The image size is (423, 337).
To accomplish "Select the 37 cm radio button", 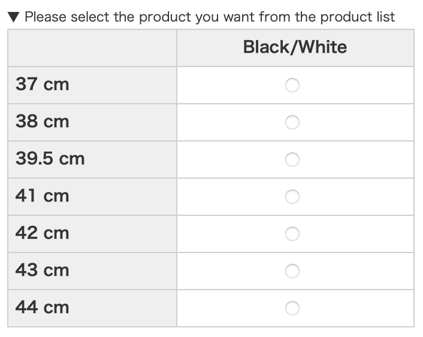I will pyautogui.click(x=292, y=86).
